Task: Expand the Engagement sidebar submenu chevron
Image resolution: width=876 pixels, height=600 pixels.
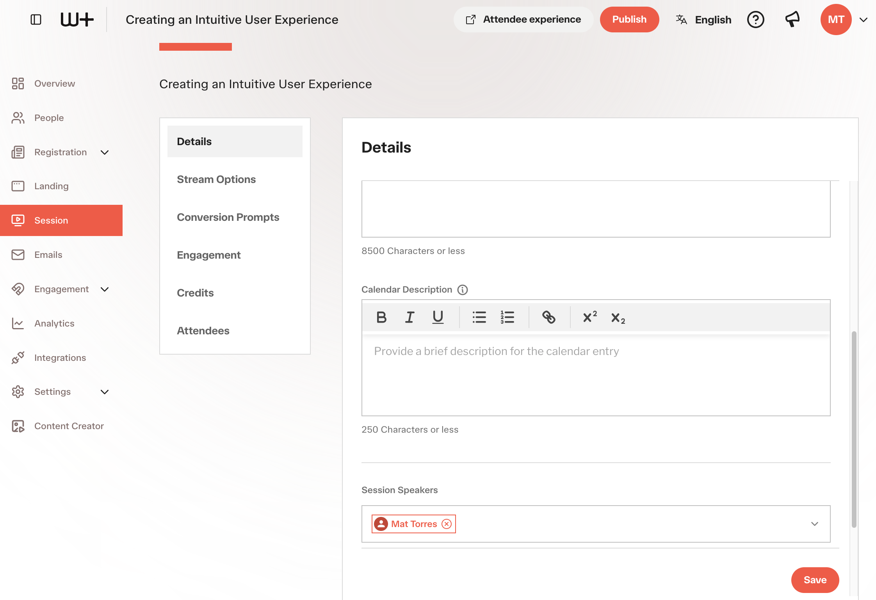Action: point(105,289)
